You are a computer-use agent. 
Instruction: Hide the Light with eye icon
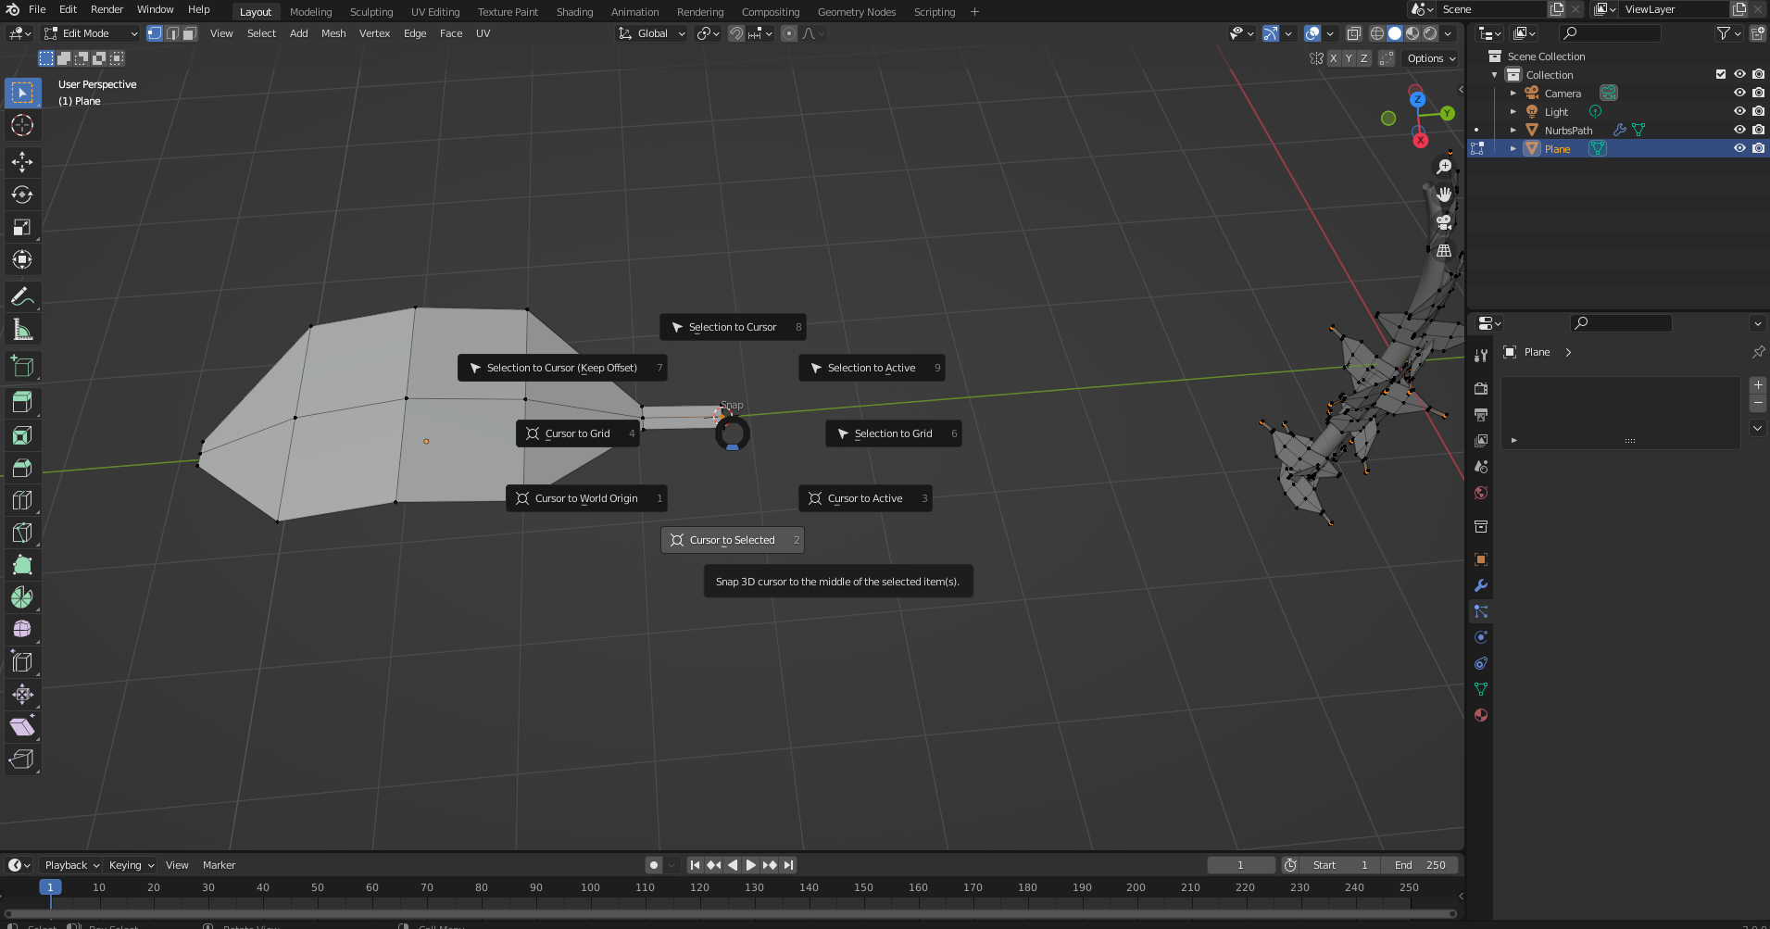coord(1739,111)
